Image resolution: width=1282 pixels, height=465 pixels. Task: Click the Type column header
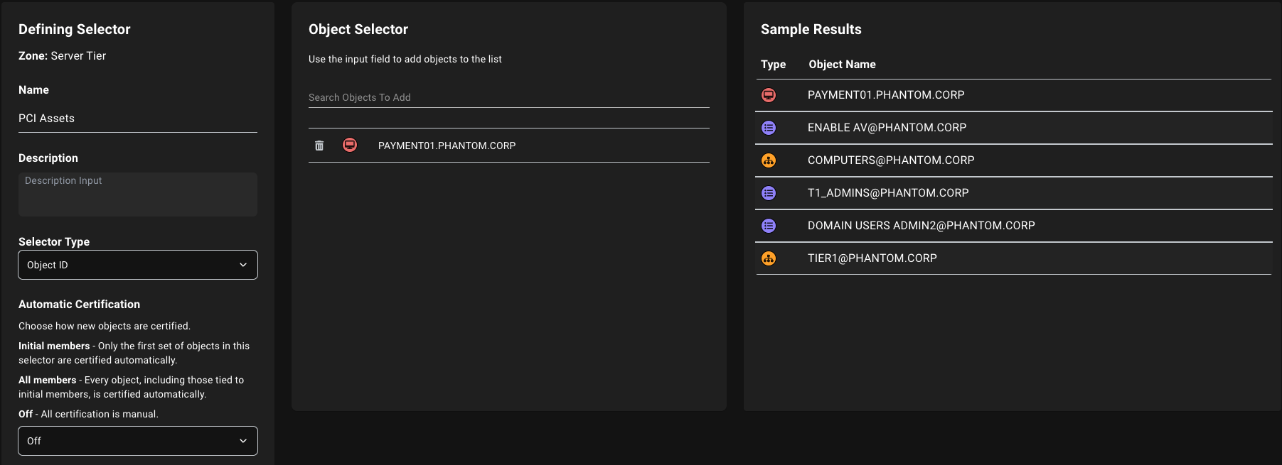tap(774, 65)
